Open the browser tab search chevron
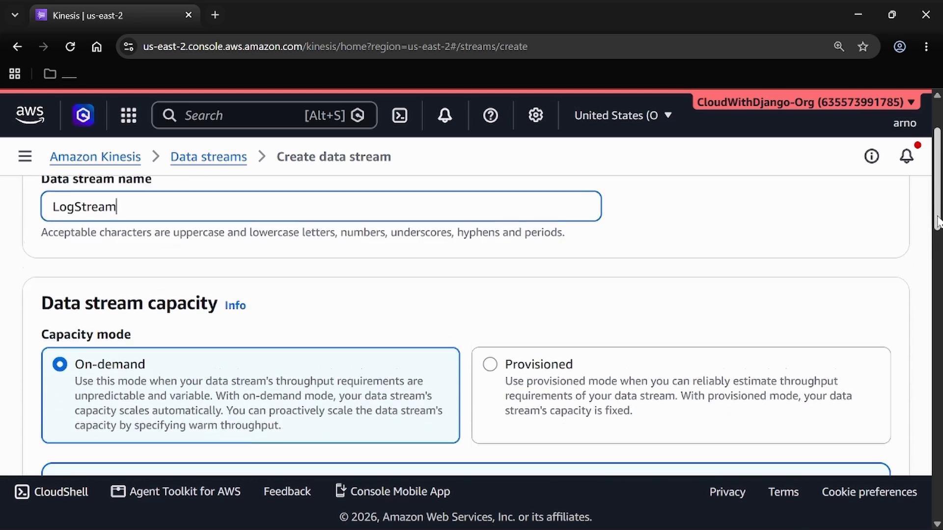The image size is (943, 530). click(15, 15)
